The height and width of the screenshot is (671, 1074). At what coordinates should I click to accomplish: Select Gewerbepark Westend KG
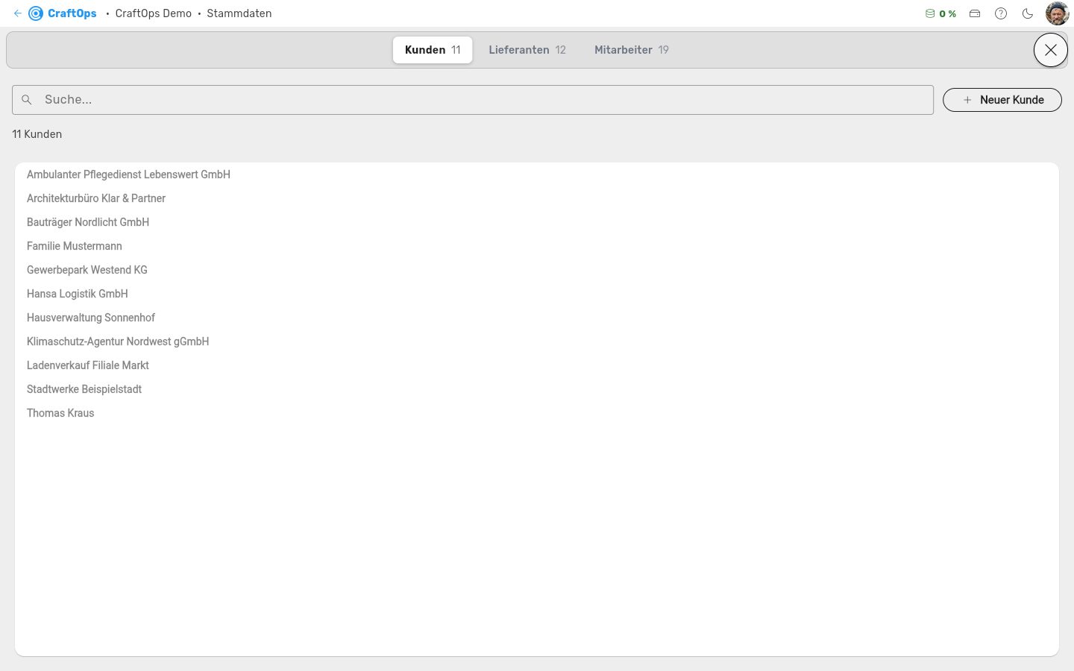(537, 270)
